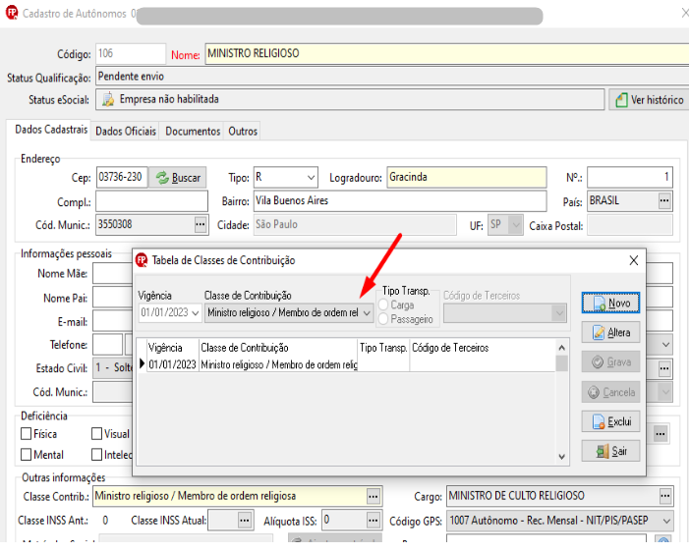Check the Física deficiency checkbox

27,434
